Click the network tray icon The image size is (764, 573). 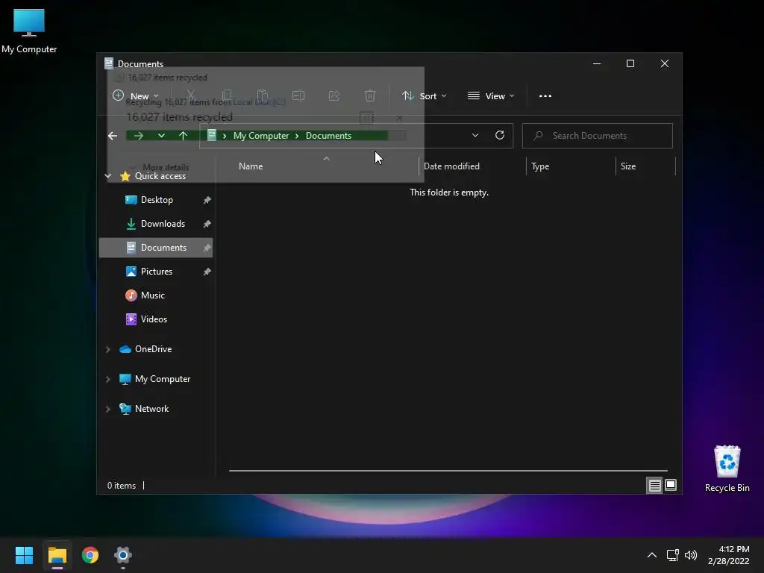(672, 555)
